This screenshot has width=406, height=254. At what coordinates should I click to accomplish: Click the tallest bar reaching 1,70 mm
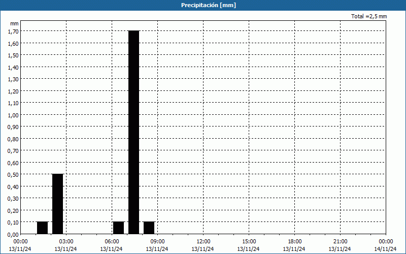point(134,132)
